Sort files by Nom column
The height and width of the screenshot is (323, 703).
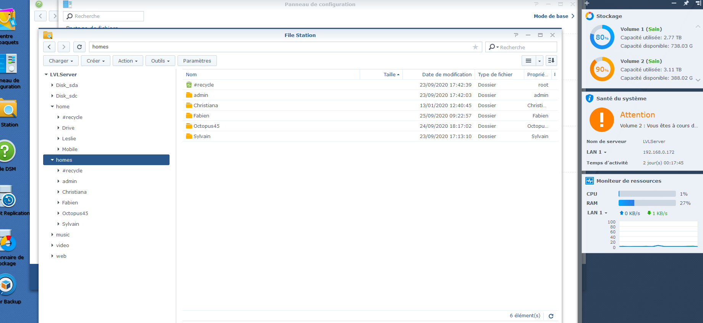coord(271,74)
